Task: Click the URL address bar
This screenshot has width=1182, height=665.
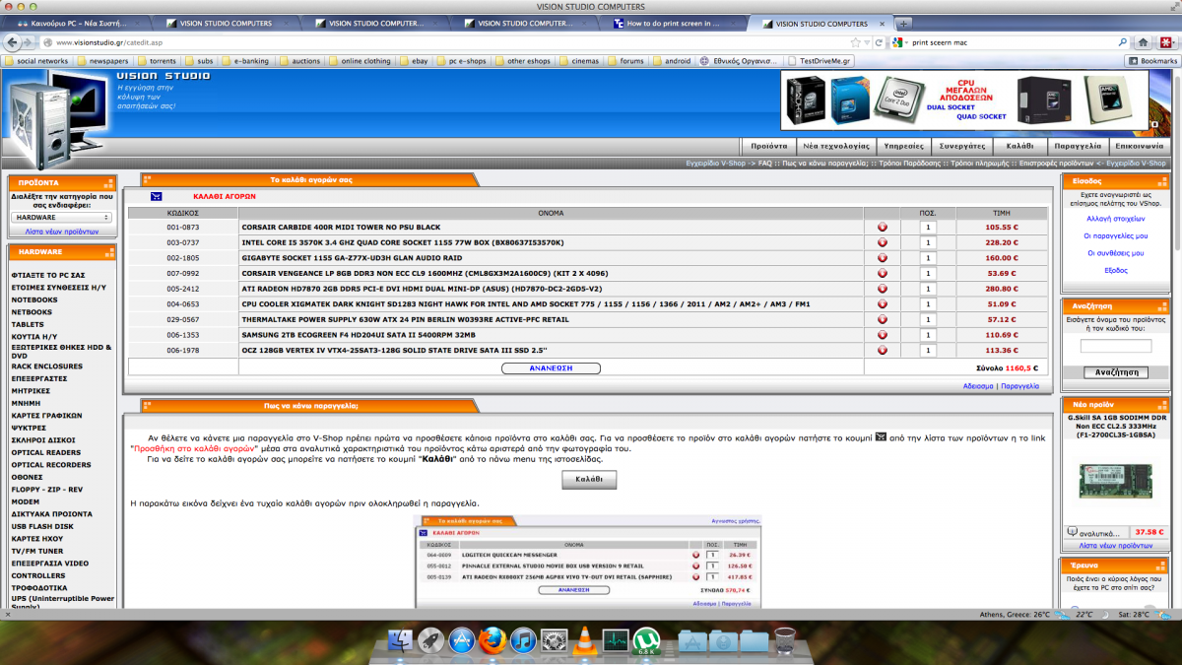Action: pos(443,42)
